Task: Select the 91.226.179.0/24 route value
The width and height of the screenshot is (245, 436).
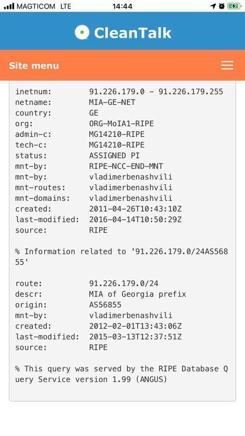Action: point(123,283)
